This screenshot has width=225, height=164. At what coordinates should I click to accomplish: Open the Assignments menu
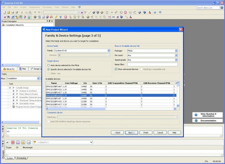point(34,7)
